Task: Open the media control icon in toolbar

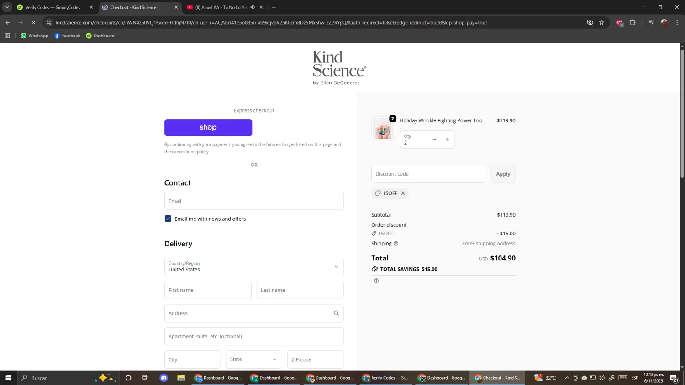Action: 651,22
